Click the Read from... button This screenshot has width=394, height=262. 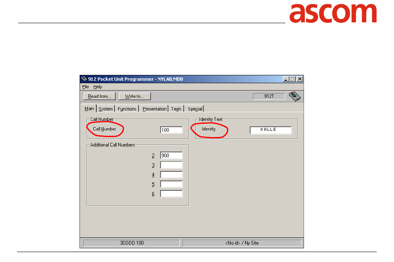coord(100,96)
